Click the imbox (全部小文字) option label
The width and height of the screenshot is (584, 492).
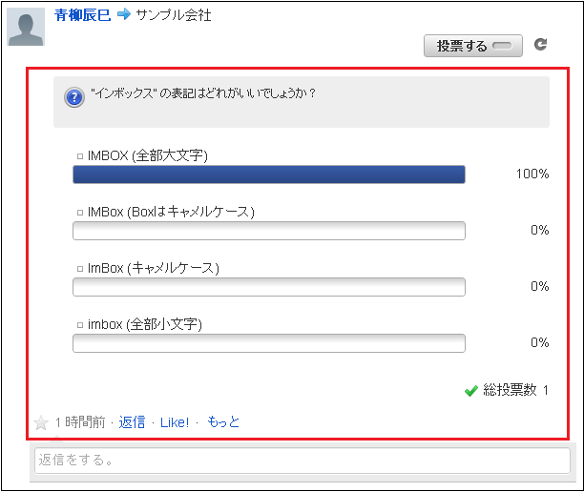click(x=145, y=324)
